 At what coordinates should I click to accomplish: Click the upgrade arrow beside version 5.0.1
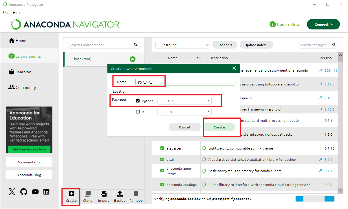(x=320, y=159)
